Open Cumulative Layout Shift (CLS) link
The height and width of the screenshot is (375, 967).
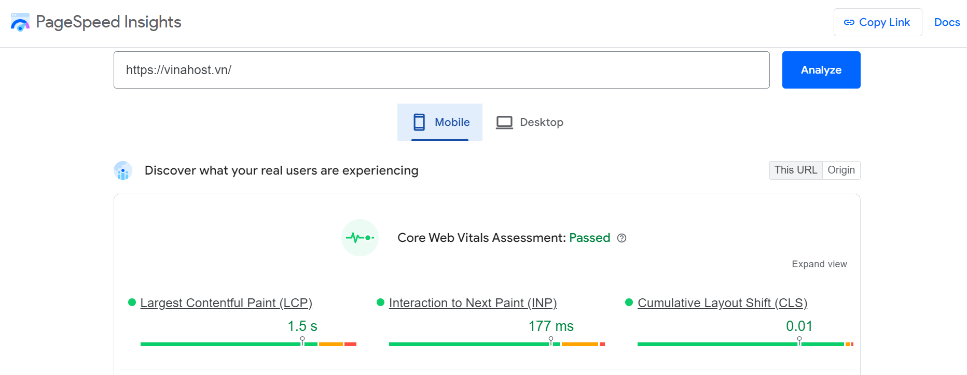tap(722, 303)
